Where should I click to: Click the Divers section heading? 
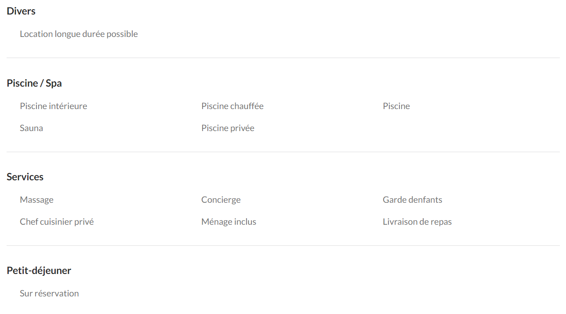click(x=21, y=11)
